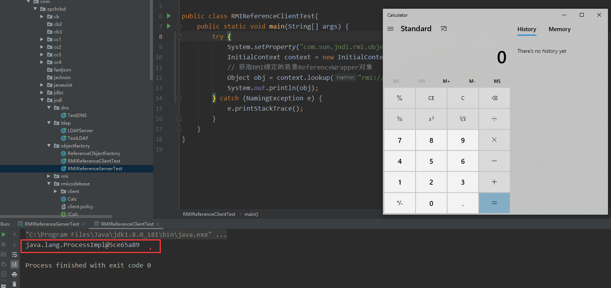Screen dimensions: 611x288
Task: Expand the cb package folder
Action: click(x=42, y=16)
